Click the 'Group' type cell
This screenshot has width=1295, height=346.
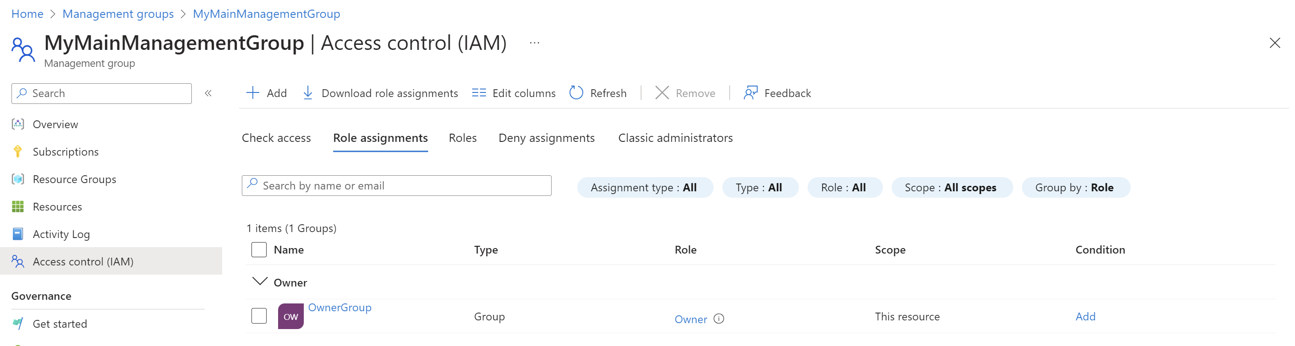coord(489,316)
